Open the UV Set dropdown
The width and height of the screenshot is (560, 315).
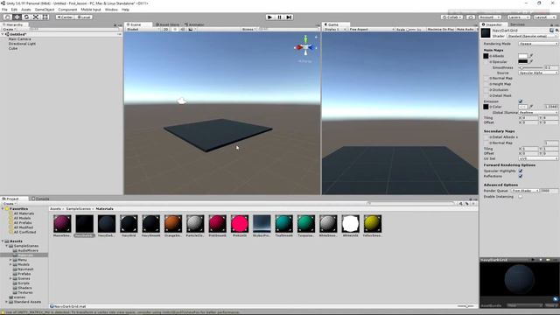coord(538,158)
